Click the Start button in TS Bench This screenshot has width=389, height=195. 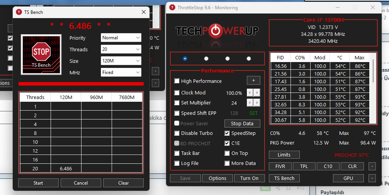click(x=38, y=183)
